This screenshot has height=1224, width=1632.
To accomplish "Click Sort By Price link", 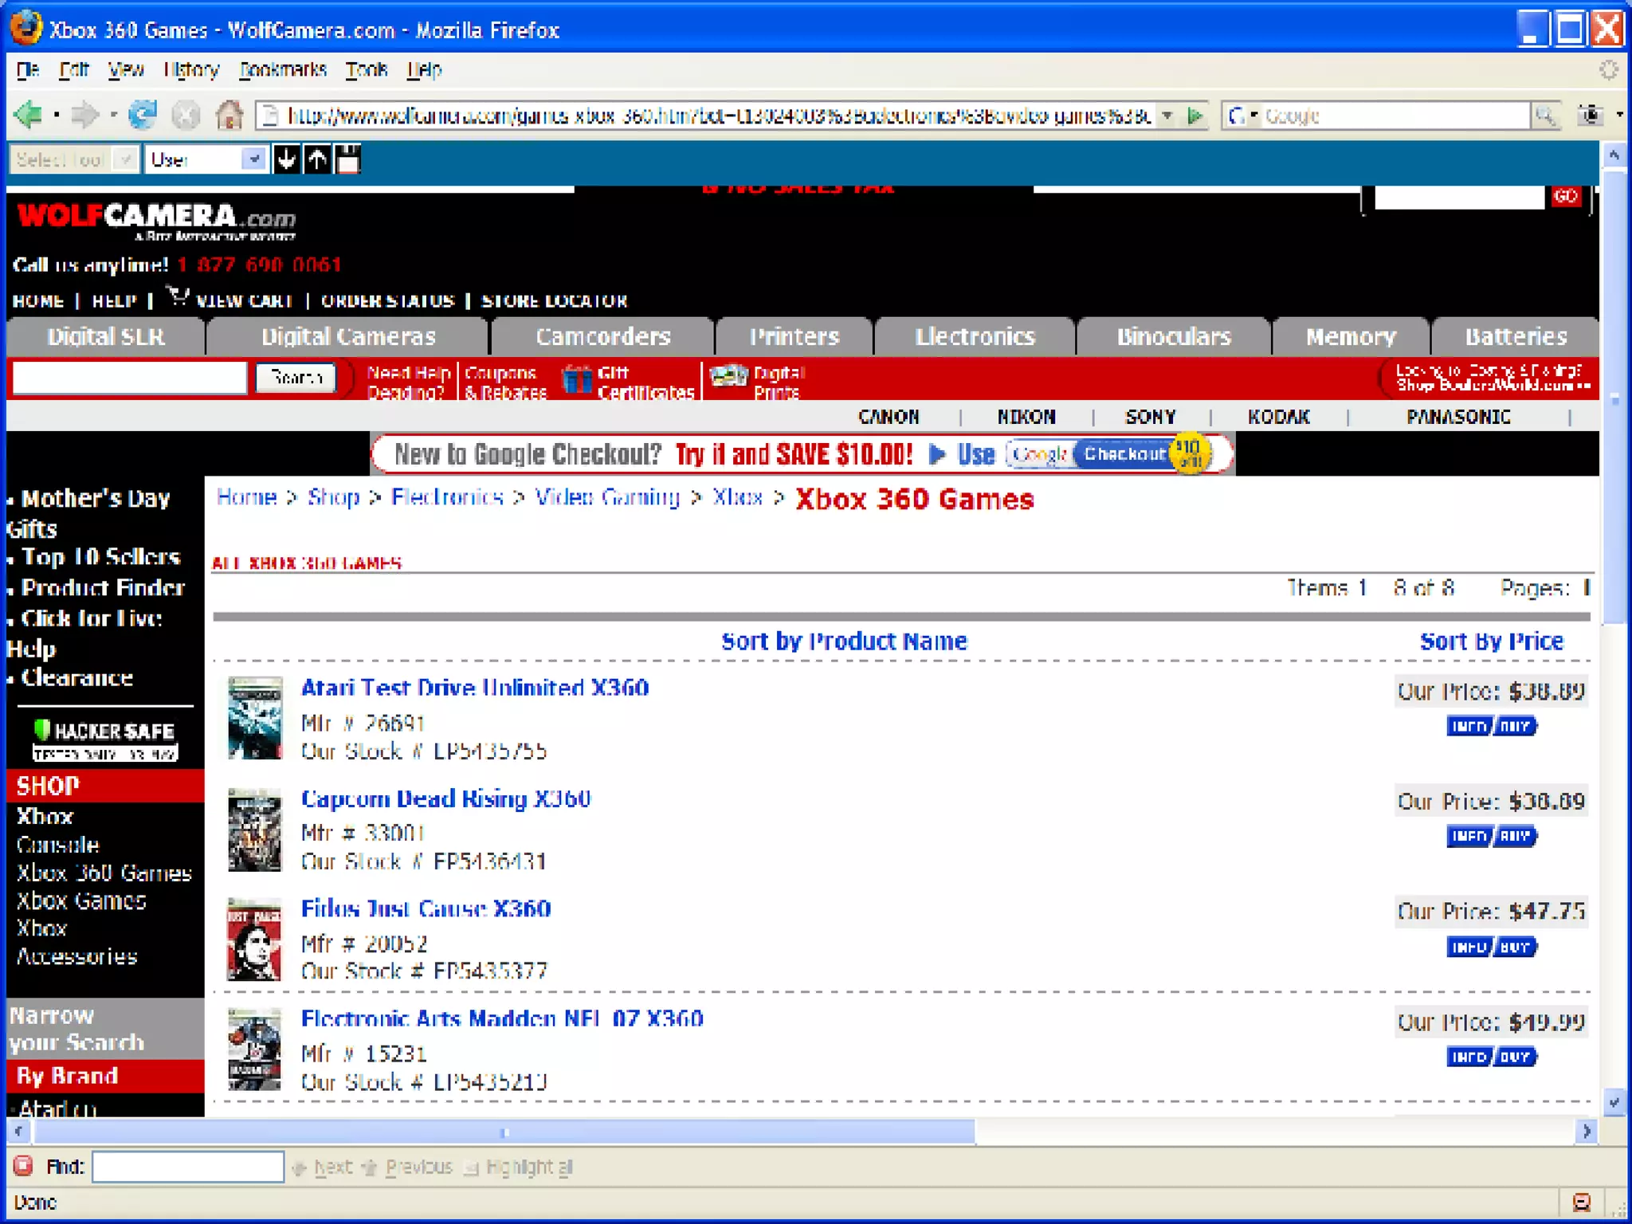I will tap(1491, 641).
